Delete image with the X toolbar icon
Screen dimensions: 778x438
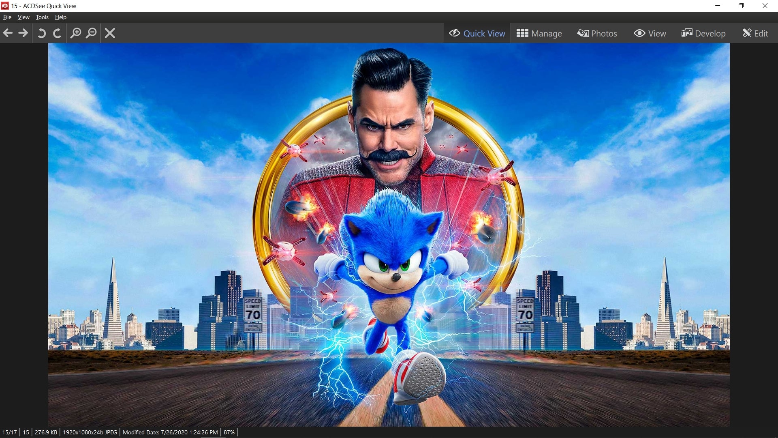click(110, 33)
